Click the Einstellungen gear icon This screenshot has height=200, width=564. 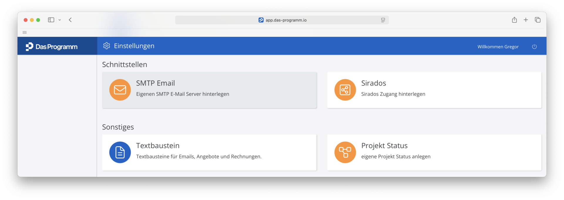107,46
